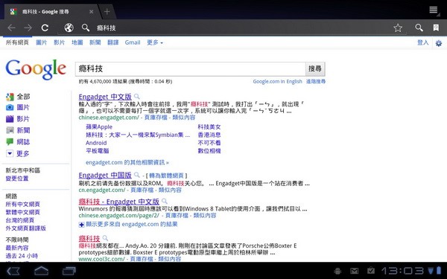Image resolution: width=447 pixels, height=279 pixels.
Task: Tap the globe site icon in address bar
Action: 69,28
